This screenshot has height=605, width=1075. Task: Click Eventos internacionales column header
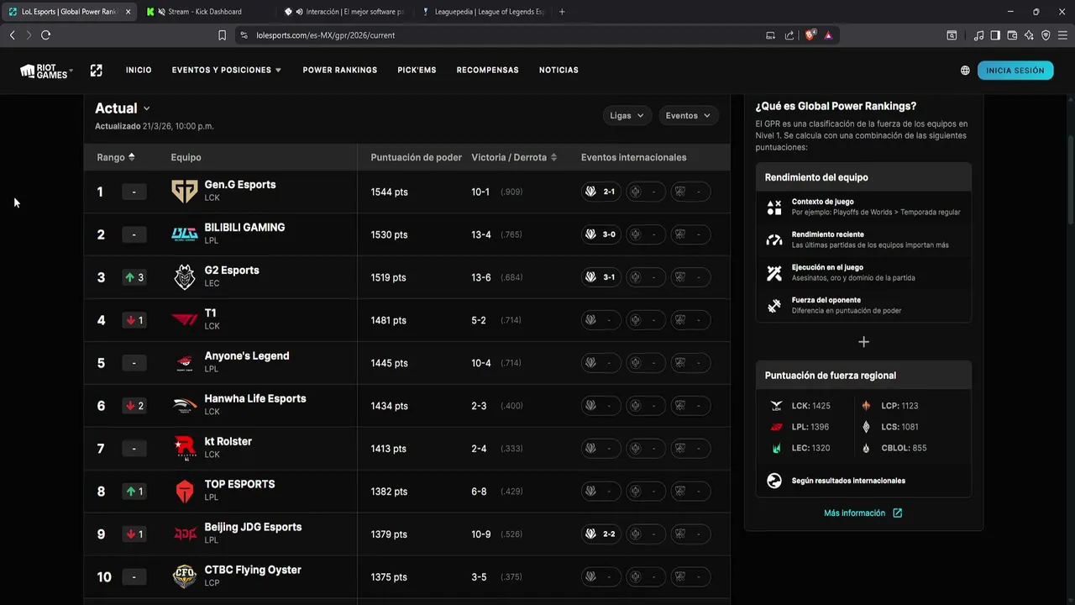[x=633, y=157]
